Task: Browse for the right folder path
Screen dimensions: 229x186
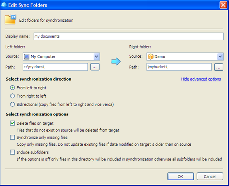Action: point(219,67)
